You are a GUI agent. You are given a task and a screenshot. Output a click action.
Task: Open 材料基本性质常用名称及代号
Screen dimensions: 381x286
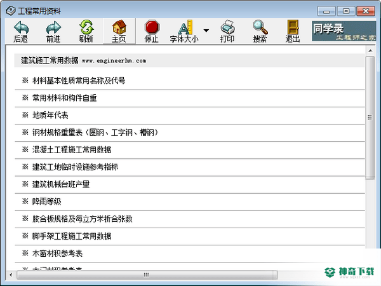[x=79, y=80]
